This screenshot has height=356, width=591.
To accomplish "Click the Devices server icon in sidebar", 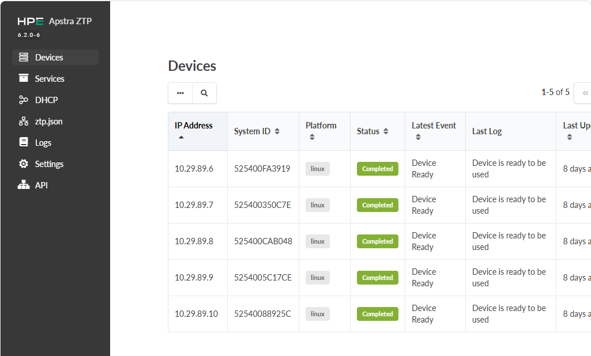I will point(24,57).
